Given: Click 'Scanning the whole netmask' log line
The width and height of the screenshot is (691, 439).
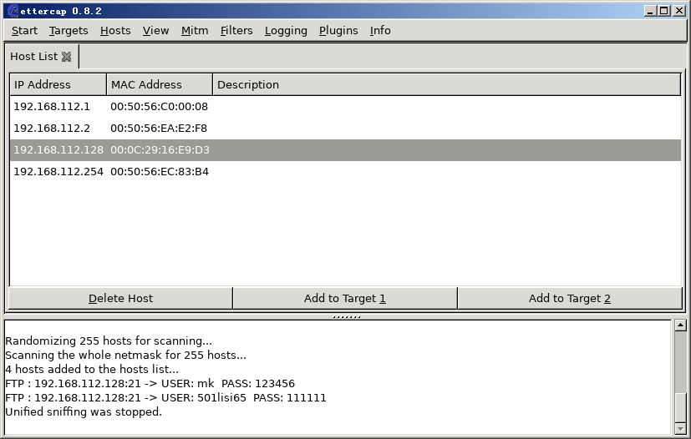Looking at the screenshot, I should 125,355.
